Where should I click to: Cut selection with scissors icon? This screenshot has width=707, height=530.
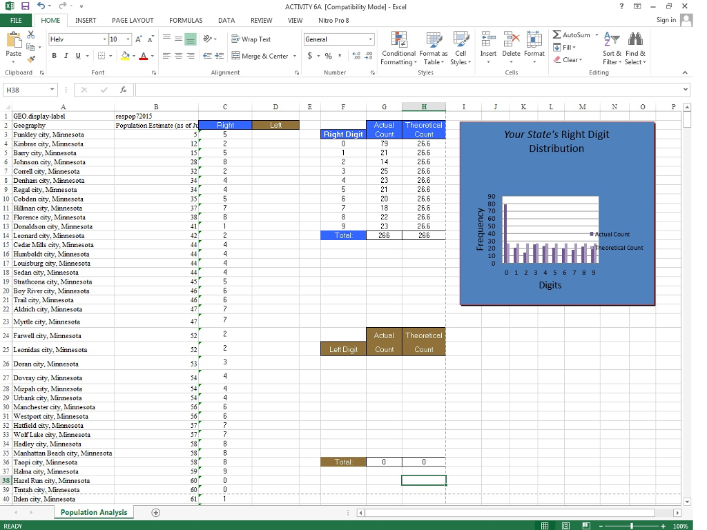[30, 35]
